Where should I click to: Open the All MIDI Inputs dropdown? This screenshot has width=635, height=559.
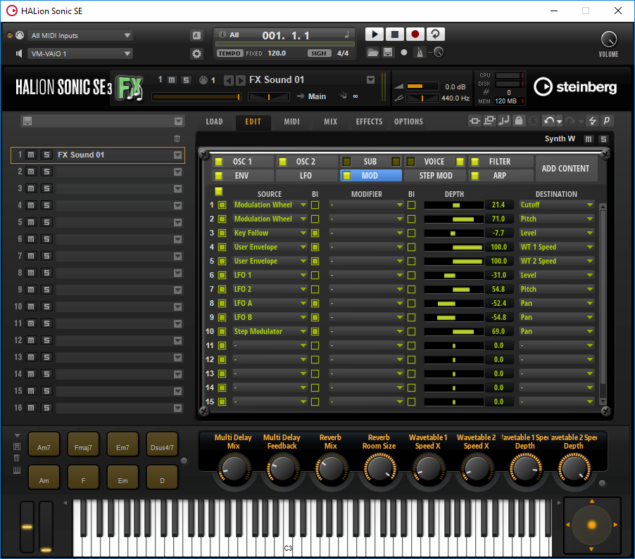(x=80, y=35)
